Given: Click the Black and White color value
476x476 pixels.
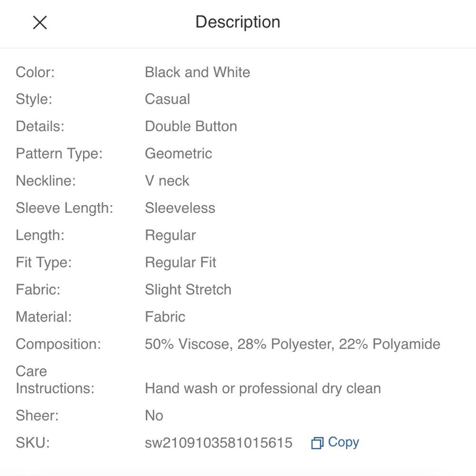Looking at the screenshot, I should 197,72.
